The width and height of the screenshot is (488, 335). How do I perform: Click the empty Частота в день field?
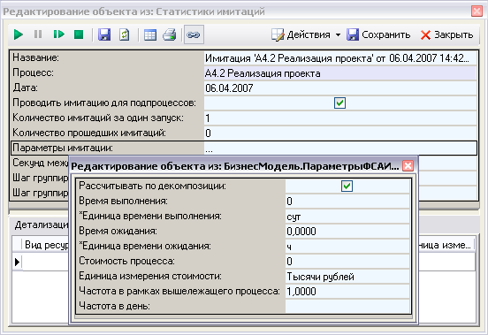click(347, 306)
